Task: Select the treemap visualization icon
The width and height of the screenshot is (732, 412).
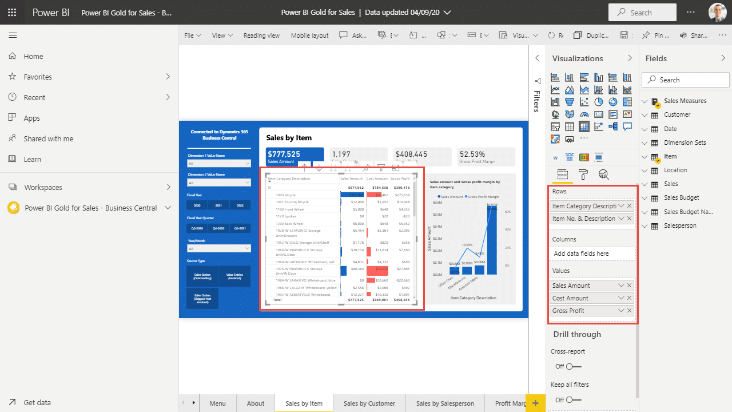Action: [x=627, y=102]
